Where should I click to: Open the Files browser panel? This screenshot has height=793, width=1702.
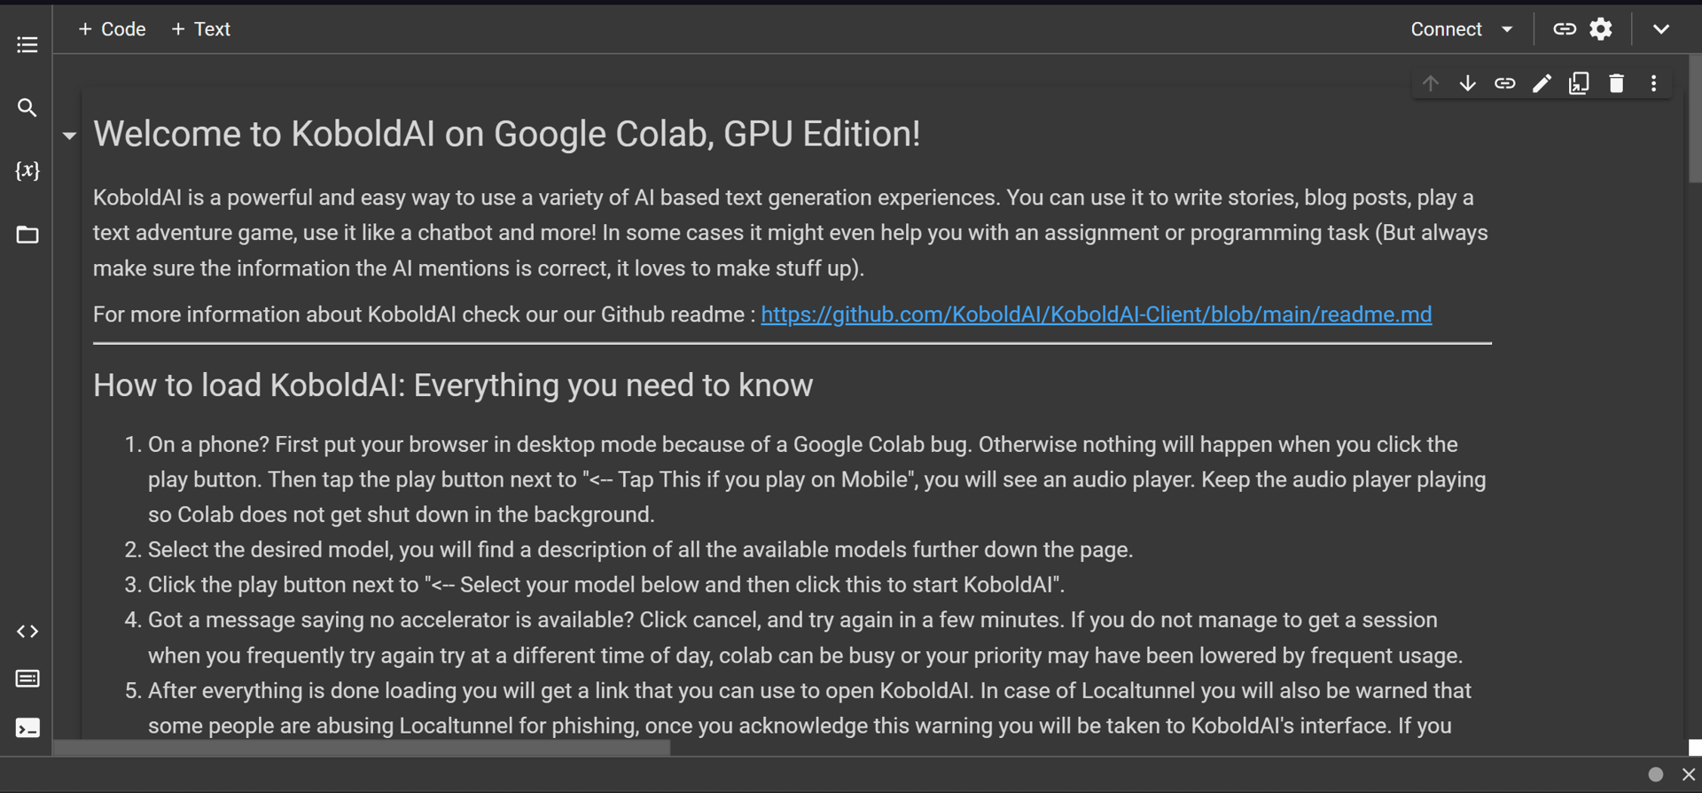[27, 235]
